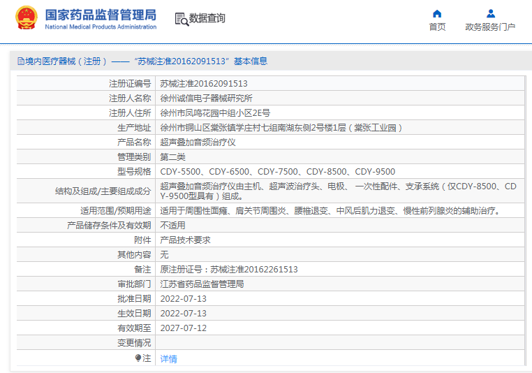Click the user icon above 政务服务门户
532x373 pixels.
coord(490,13)
